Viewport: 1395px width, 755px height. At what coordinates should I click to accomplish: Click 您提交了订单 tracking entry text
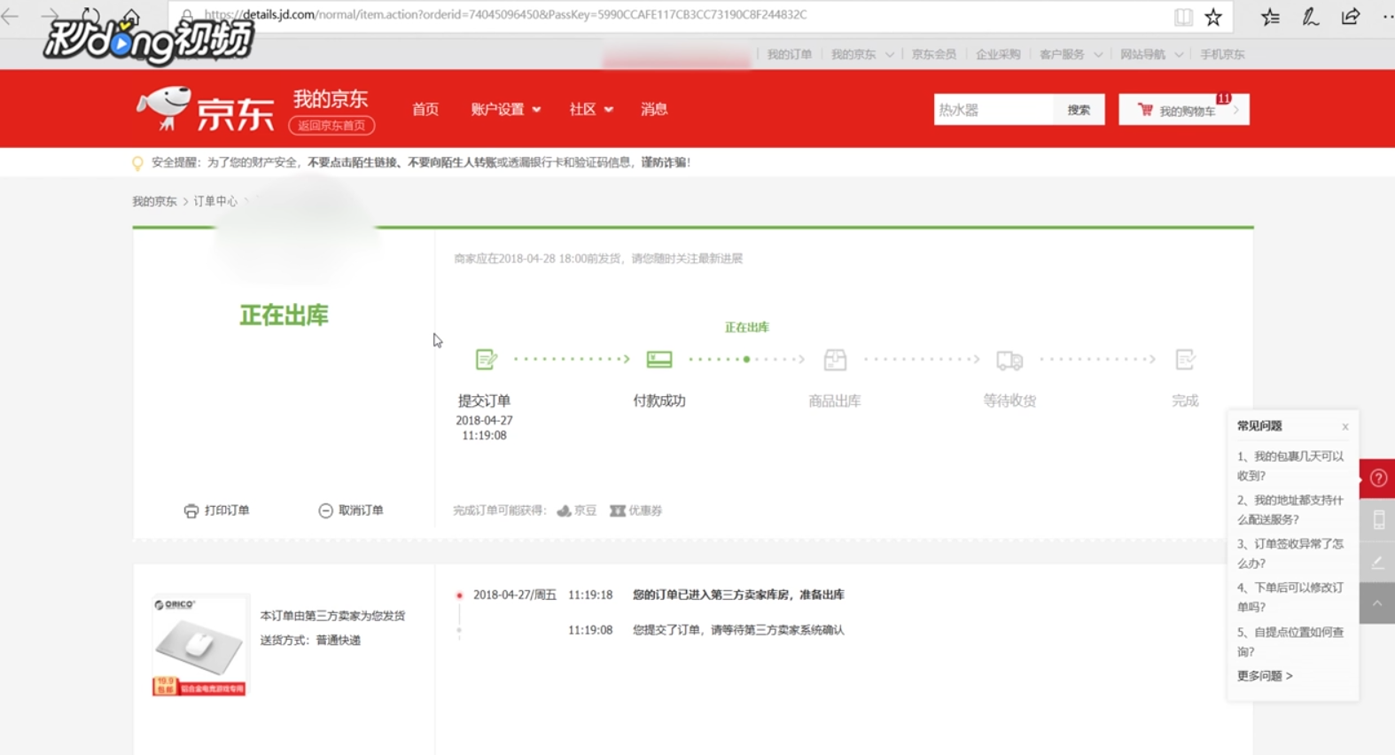(x=738, y=630)
